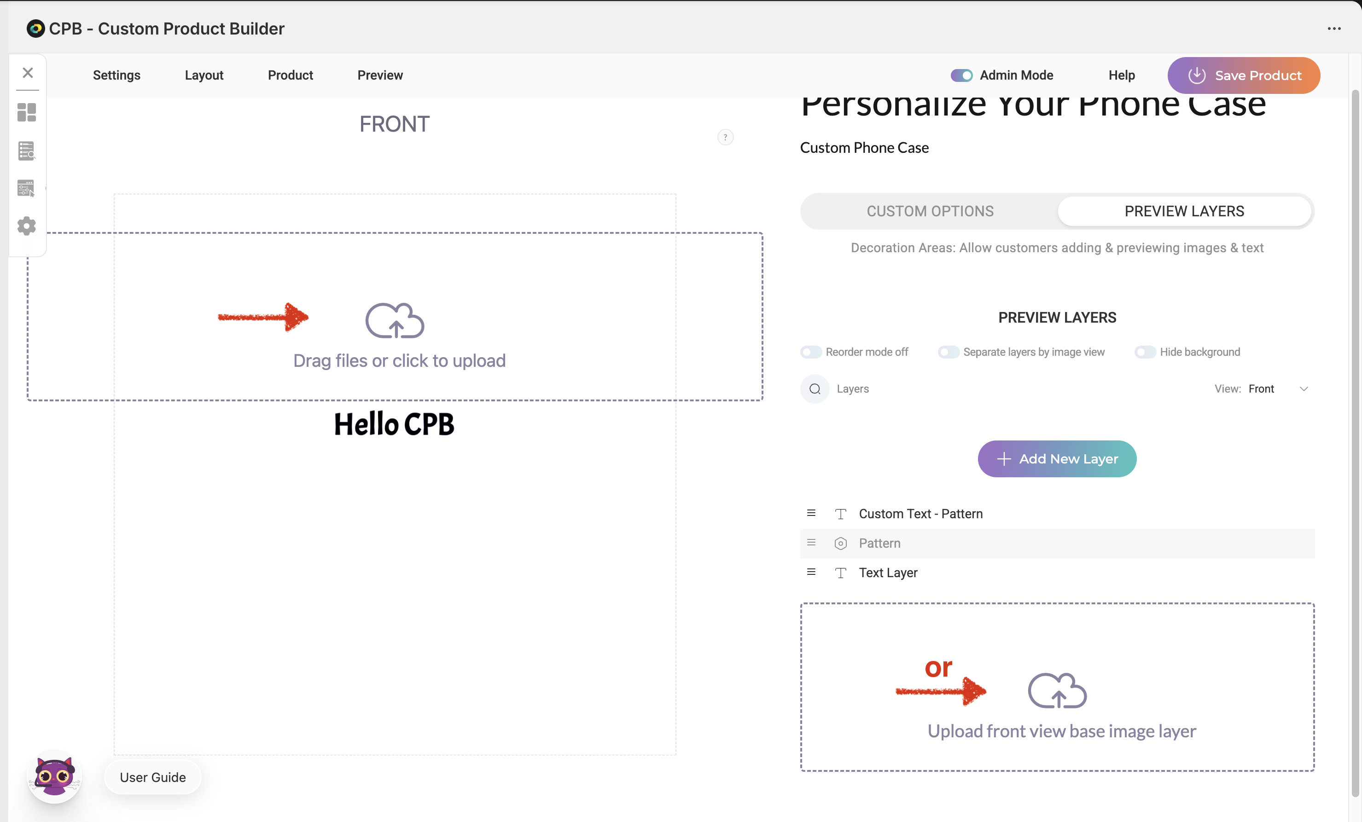Viewport: 1362px width, 822px height.
Task: Open the list search icon in sidebar
Action: click(27, 150)
